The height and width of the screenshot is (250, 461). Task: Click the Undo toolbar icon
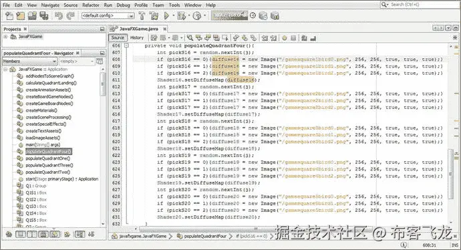point(59,15)
